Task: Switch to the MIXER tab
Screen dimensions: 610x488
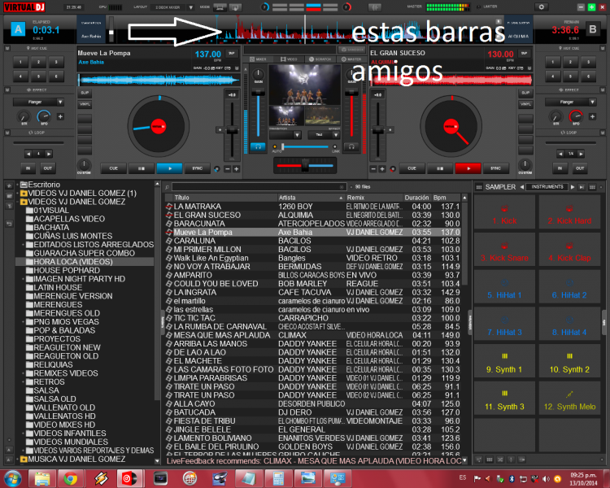Action: point(258,59)
